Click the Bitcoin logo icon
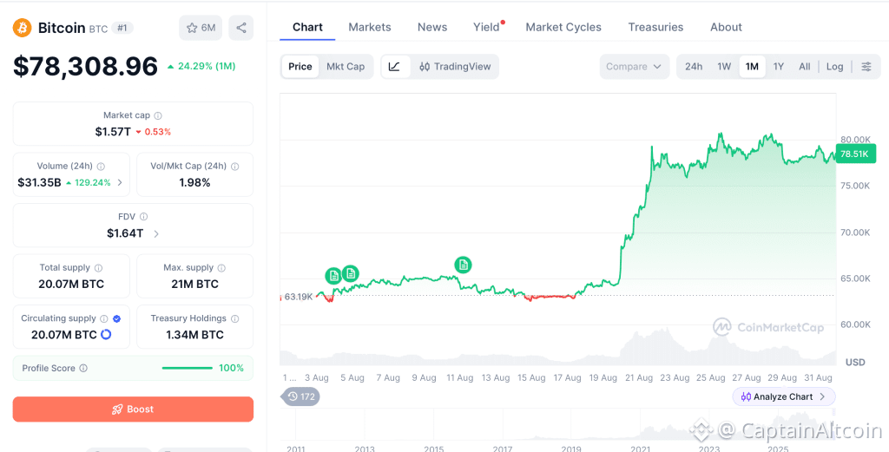 coord(23,27)
